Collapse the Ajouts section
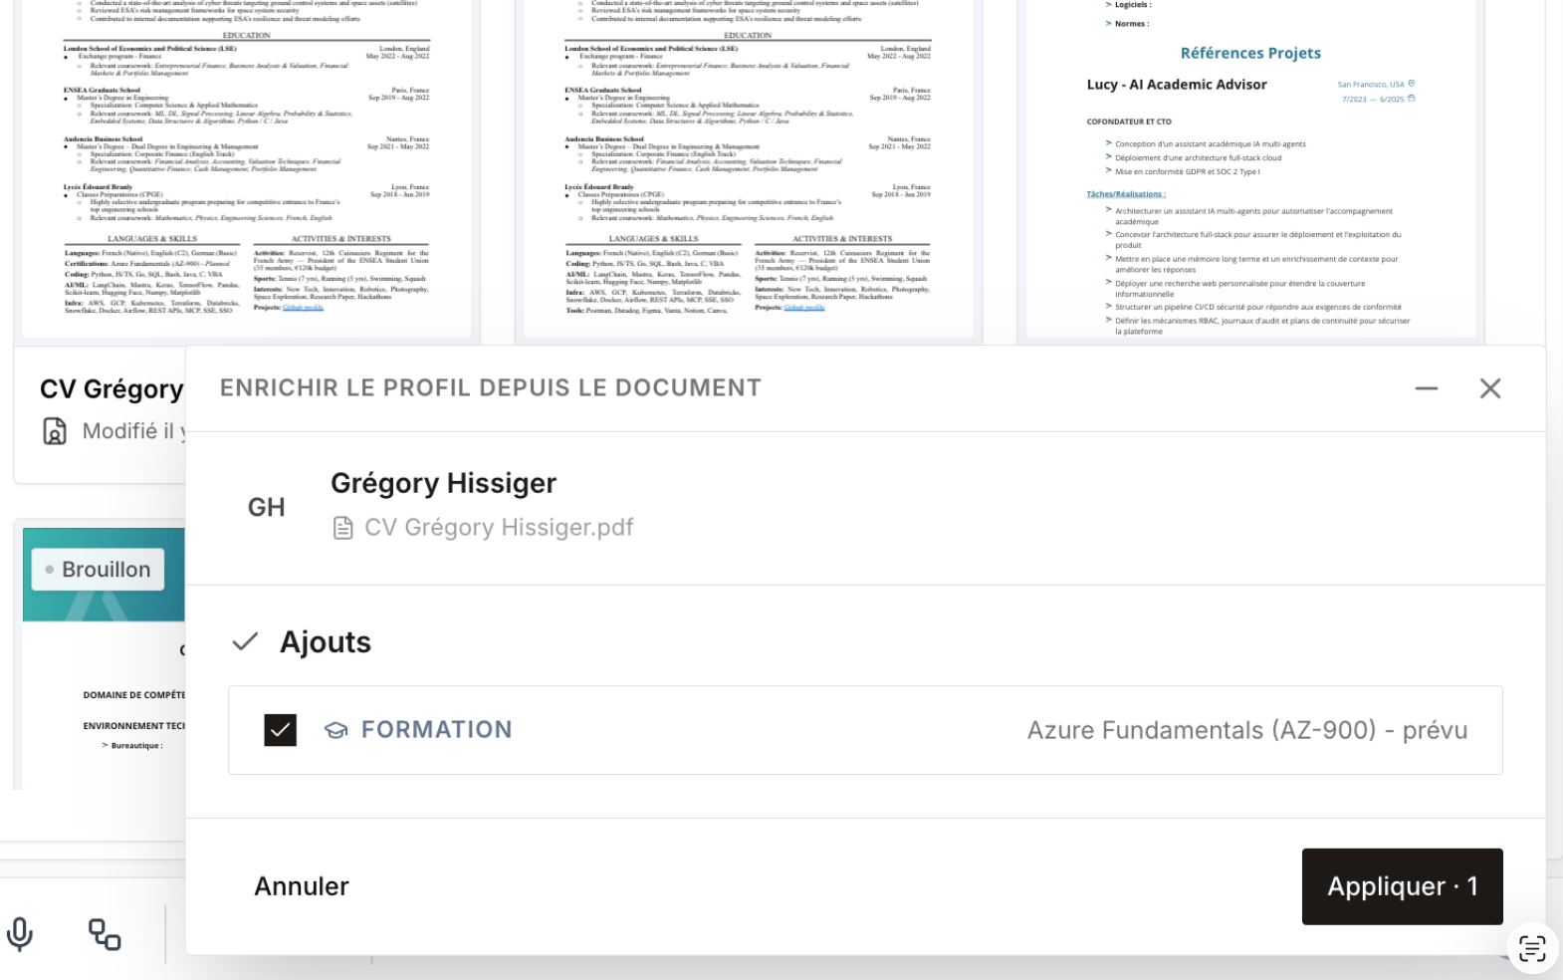The height and width of the screenshot is (980, 1563). (x=245, y=642)
